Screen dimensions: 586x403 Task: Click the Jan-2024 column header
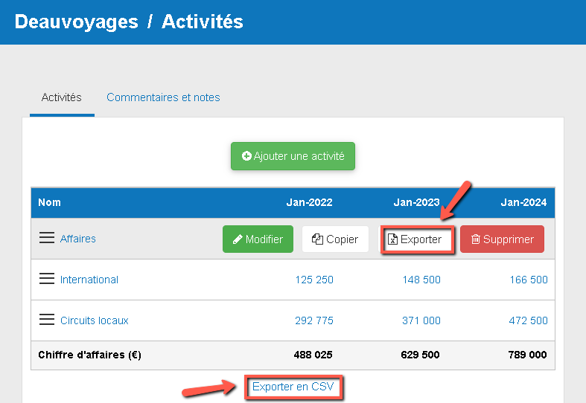click(523, 202)
